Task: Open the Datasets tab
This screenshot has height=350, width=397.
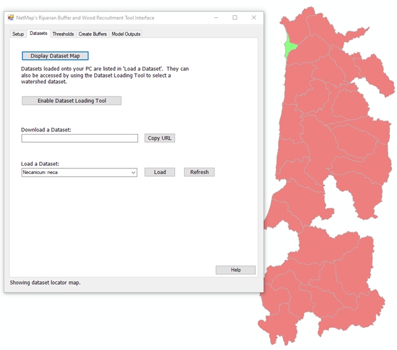Action: tap(39, 34)
